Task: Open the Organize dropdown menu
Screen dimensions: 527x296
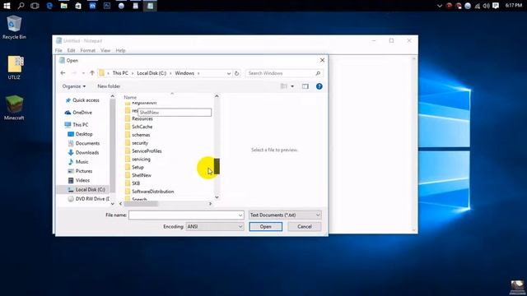Action: pyautogui.click(x=74, y=86)
